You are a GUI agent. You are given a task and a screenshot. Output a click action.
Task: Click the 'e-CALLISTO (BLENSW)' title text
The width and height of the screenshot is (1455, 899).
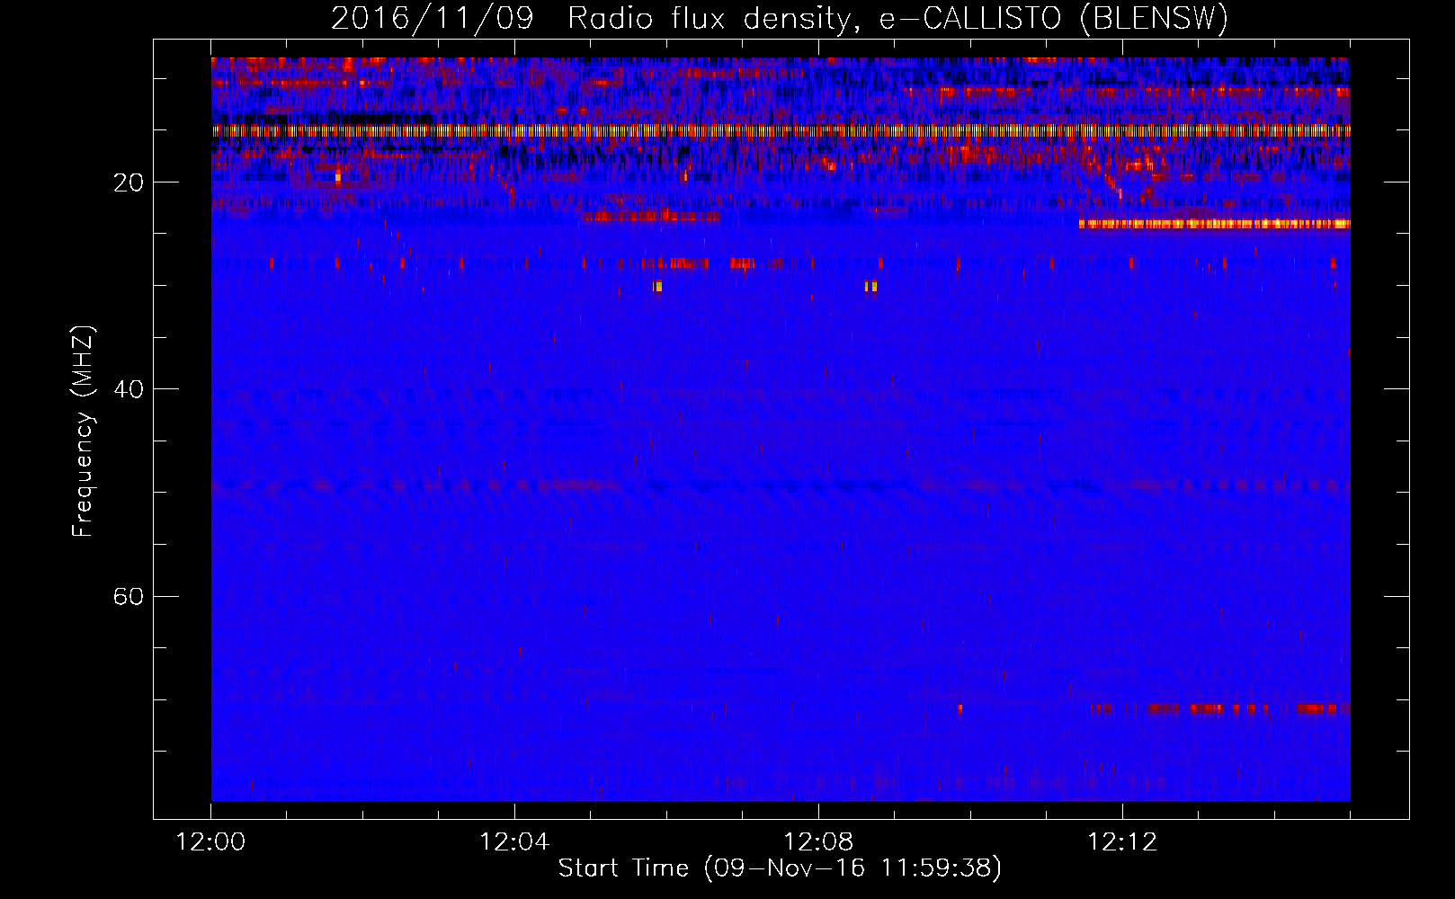coord(1053,18)
